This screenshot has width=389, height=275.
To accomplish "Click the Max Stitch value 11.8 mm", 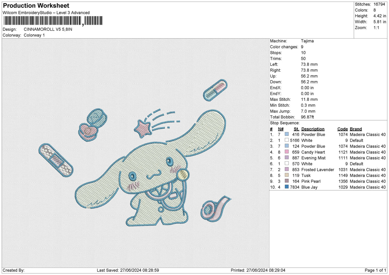I will [x=309, y=100].
